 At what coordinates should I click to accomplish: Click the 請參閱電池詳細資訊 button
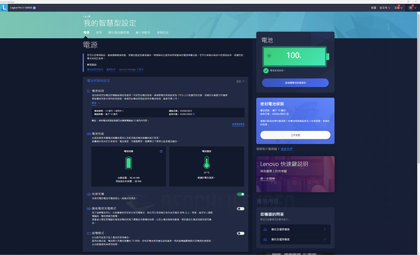[295, 82]
